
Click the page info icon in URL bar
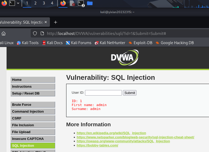coord(42,33)
